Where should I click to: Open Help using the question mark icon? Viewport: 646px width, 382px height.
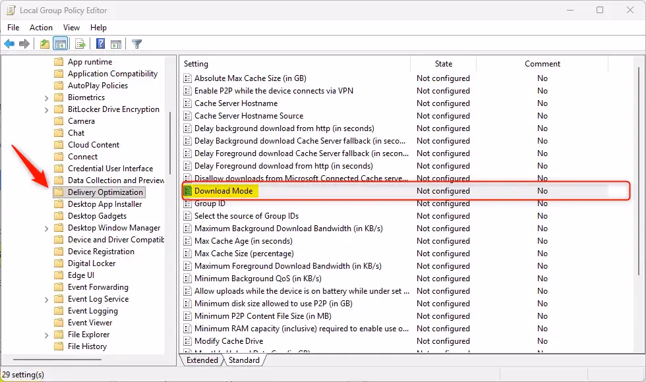coord(99,43)
